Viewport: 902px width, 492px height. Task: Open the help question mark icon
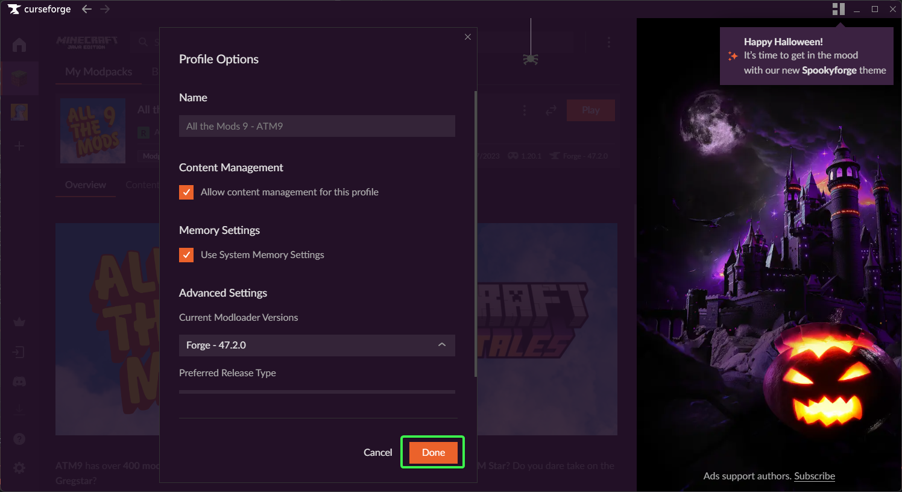[x=19, y=439]
